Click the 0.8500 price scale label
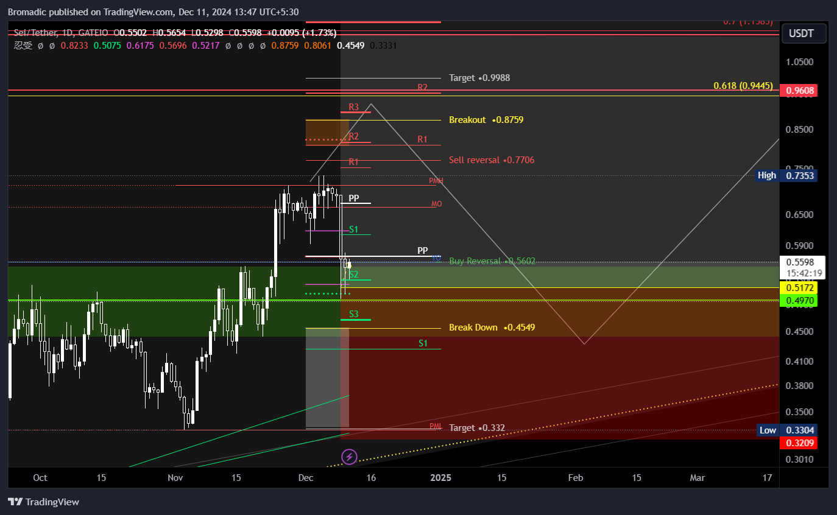The height and width of the screenshot is (515, 837). click(x=799, y=129)
